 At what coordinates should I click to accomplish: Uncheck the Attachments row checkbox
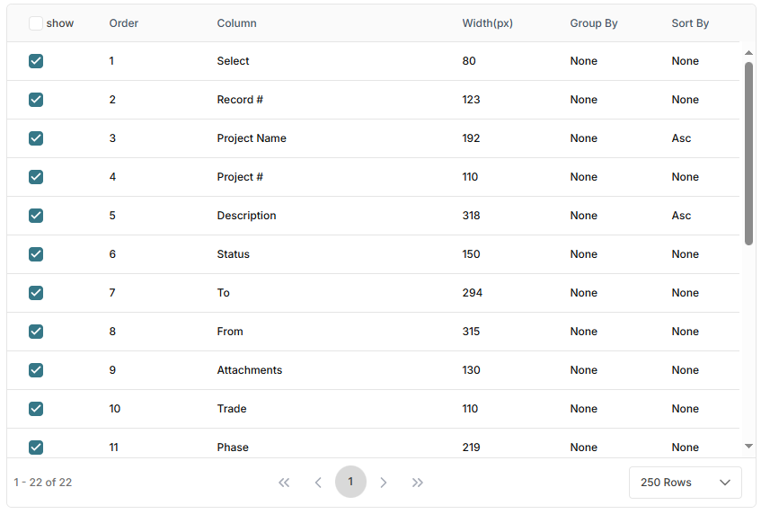click(36, 370)
